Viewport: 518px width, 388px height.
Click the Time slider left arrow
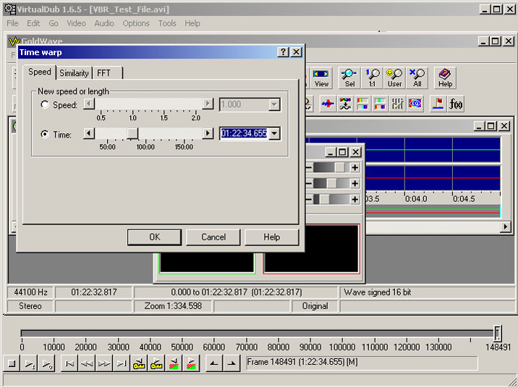click(x=88, y=133)
